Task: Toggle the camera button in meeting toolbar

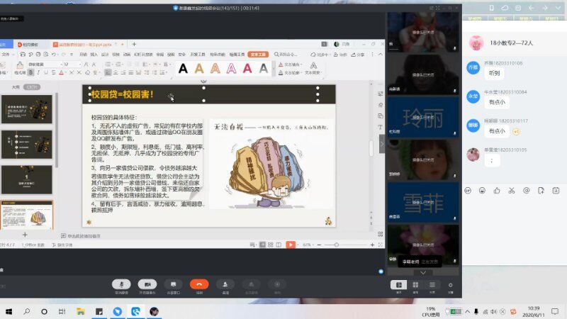Action: click(147, 284)
